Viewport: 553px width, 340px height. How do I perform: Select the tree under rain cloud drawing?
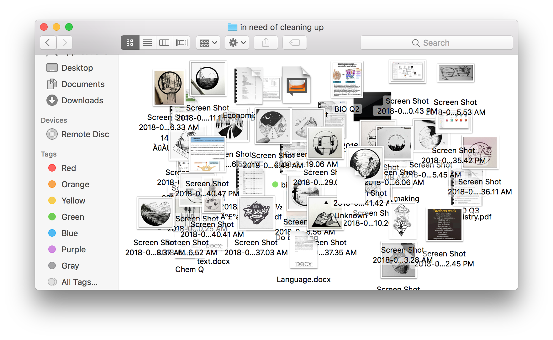click(x=403, y=221)
